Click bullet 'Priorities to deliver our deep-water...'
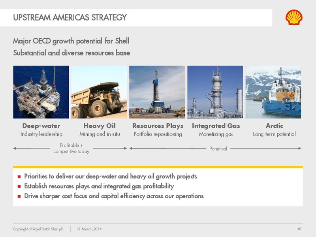The height and width of the screenshot is (237, 316). [x=111, y=176]
